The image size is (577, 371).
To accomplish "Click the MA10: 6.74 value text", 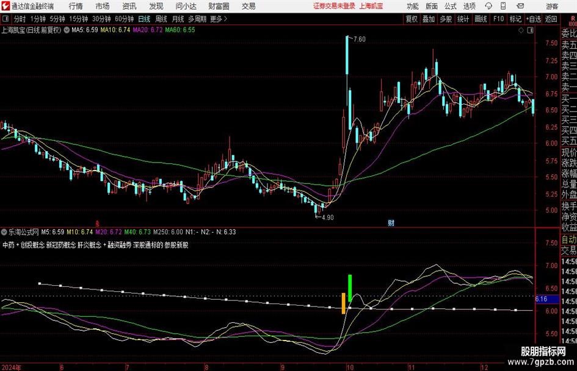I will (x=115, y=30).
